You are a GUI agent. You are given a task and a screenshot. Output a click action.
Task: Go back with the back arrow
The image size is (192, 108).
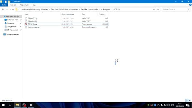click(3, 9)
